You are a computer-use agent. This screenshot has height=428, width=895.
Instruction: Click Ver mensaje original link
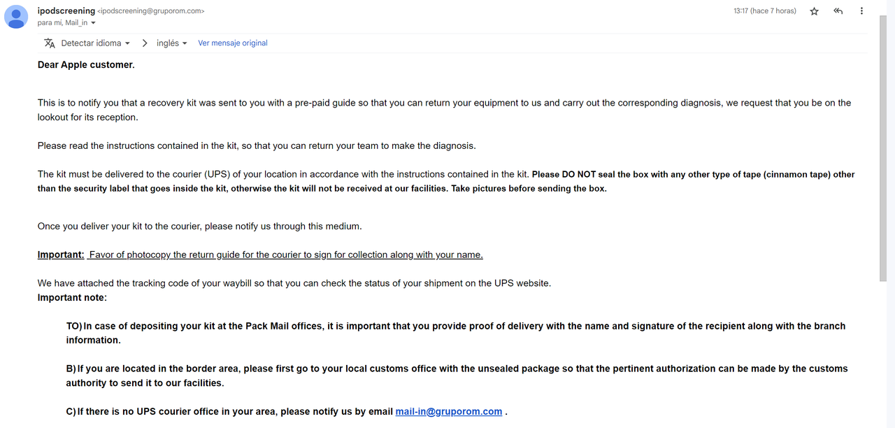pyautogui.click(x=233, y=43)
